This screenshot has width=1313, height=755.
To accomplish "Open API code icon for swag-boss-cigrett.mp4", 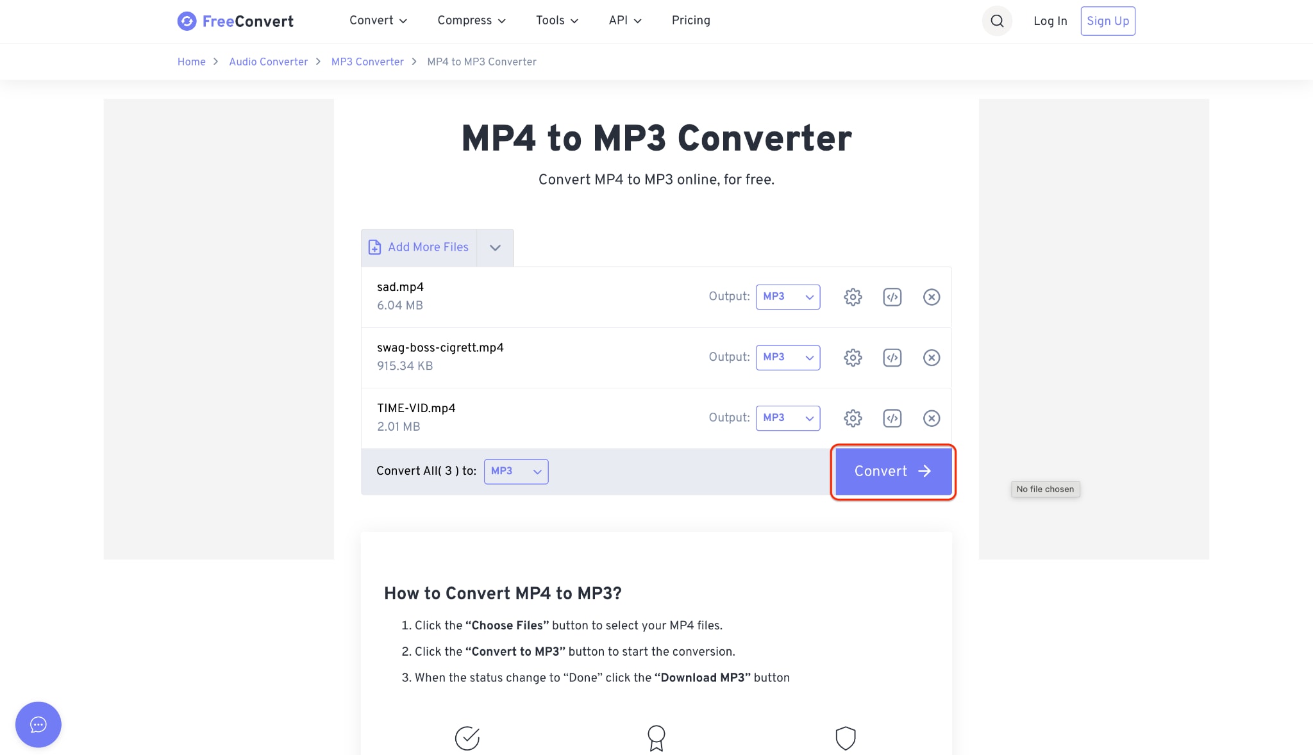I will (892, 358).
